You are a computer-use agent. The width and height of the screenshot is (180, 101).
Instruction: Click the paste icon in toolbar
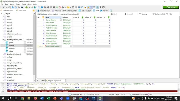click(x=16, y=7)
